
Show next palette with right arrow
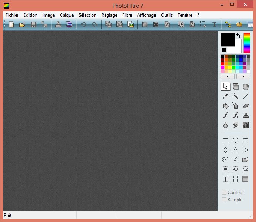(x=243, y=77)
